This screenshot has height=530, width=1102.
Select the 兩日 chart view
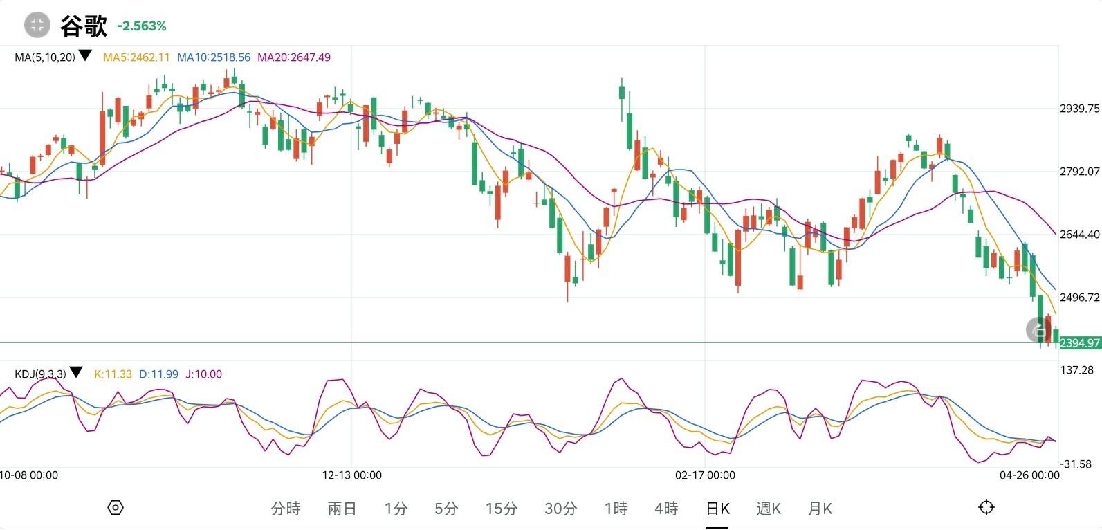click(342, 509)
